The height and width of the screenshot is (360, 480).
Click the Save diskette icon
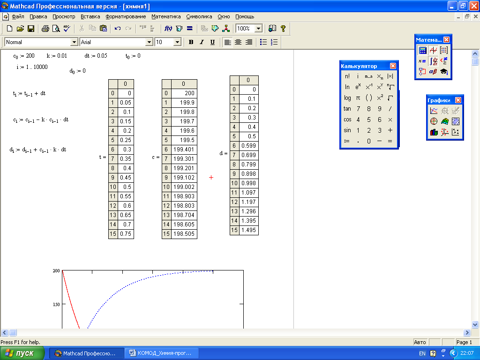pyautogui.click(x=31, y=29)
